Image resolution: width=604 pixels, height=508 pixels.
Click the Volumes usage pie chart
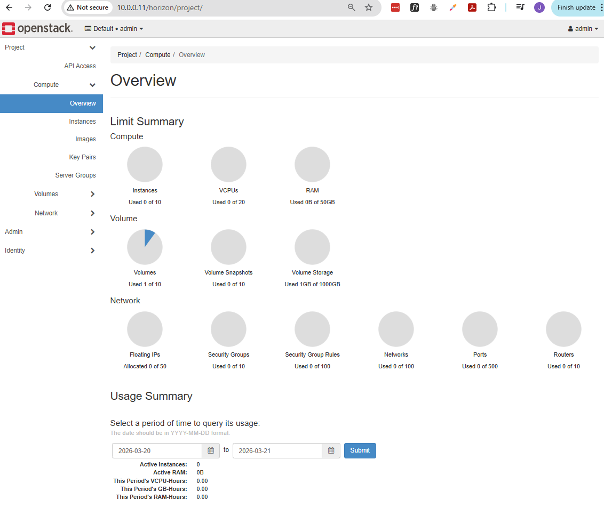coord(145,247)
